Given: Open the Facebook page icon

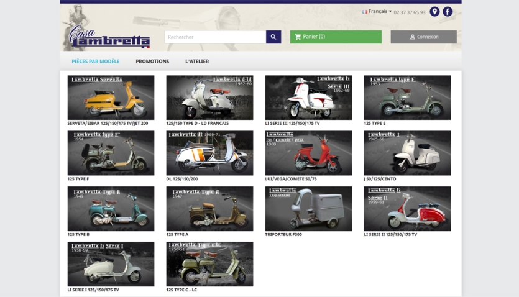Looking at the screenshot, I should click(x=448, y=12).
